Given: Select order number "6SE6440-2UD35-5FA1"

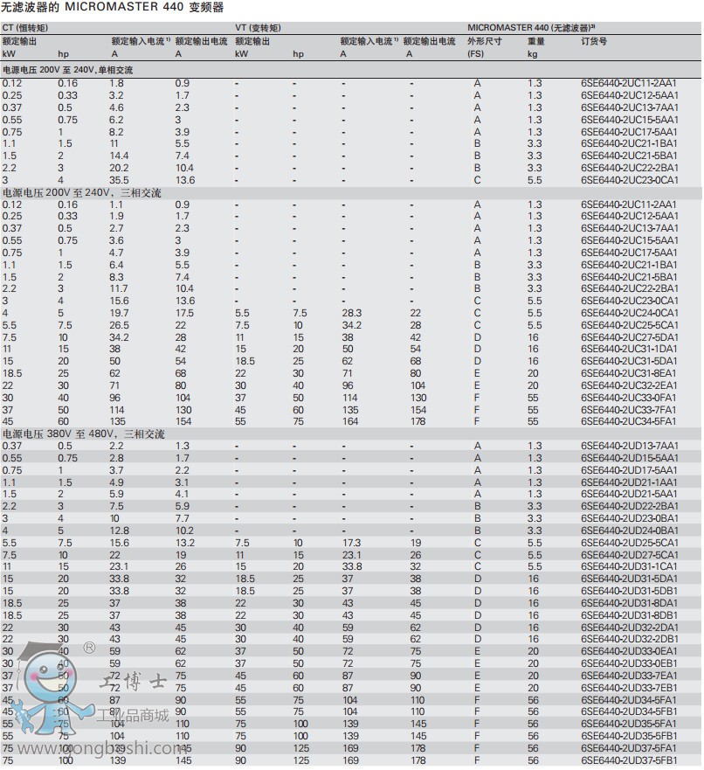Looking at the screenshot, I should pyautogui.click(x=629, y=724).
